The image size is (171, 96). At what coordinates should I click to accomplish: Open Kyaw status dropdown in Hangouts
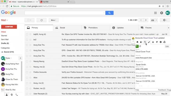coord(11,58)
